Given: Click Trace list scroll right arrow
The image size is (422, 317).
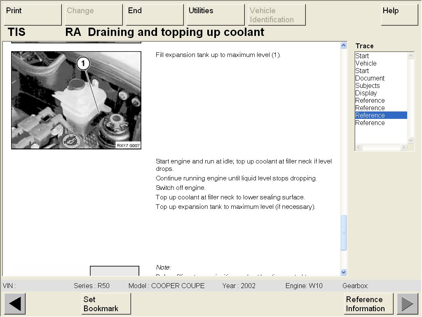Looking at the screenshot, I should pos(404,147).
